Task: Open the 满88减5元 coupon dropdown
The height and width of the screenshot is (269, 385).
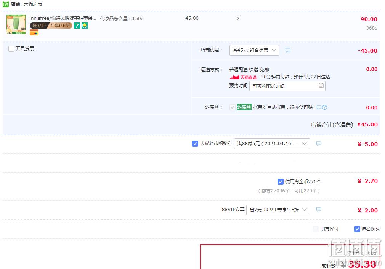Action: 272,144
